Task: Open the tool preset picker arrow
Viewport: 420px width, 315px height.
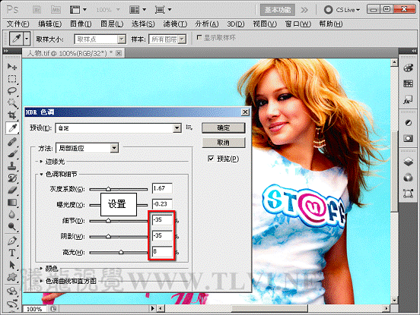Action: pyautogui.click(x=27, y=39)
